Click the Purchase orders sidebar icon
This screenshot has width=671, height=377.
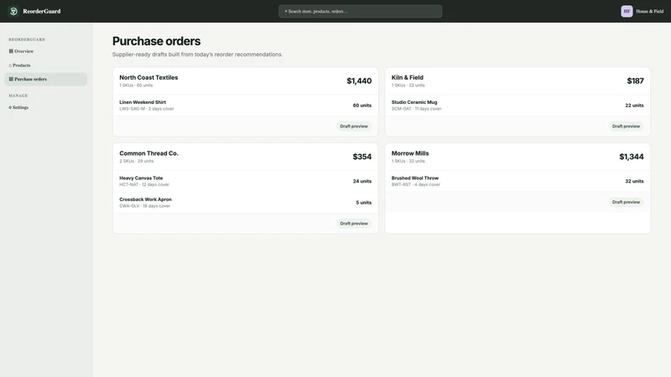pos(11,79)
